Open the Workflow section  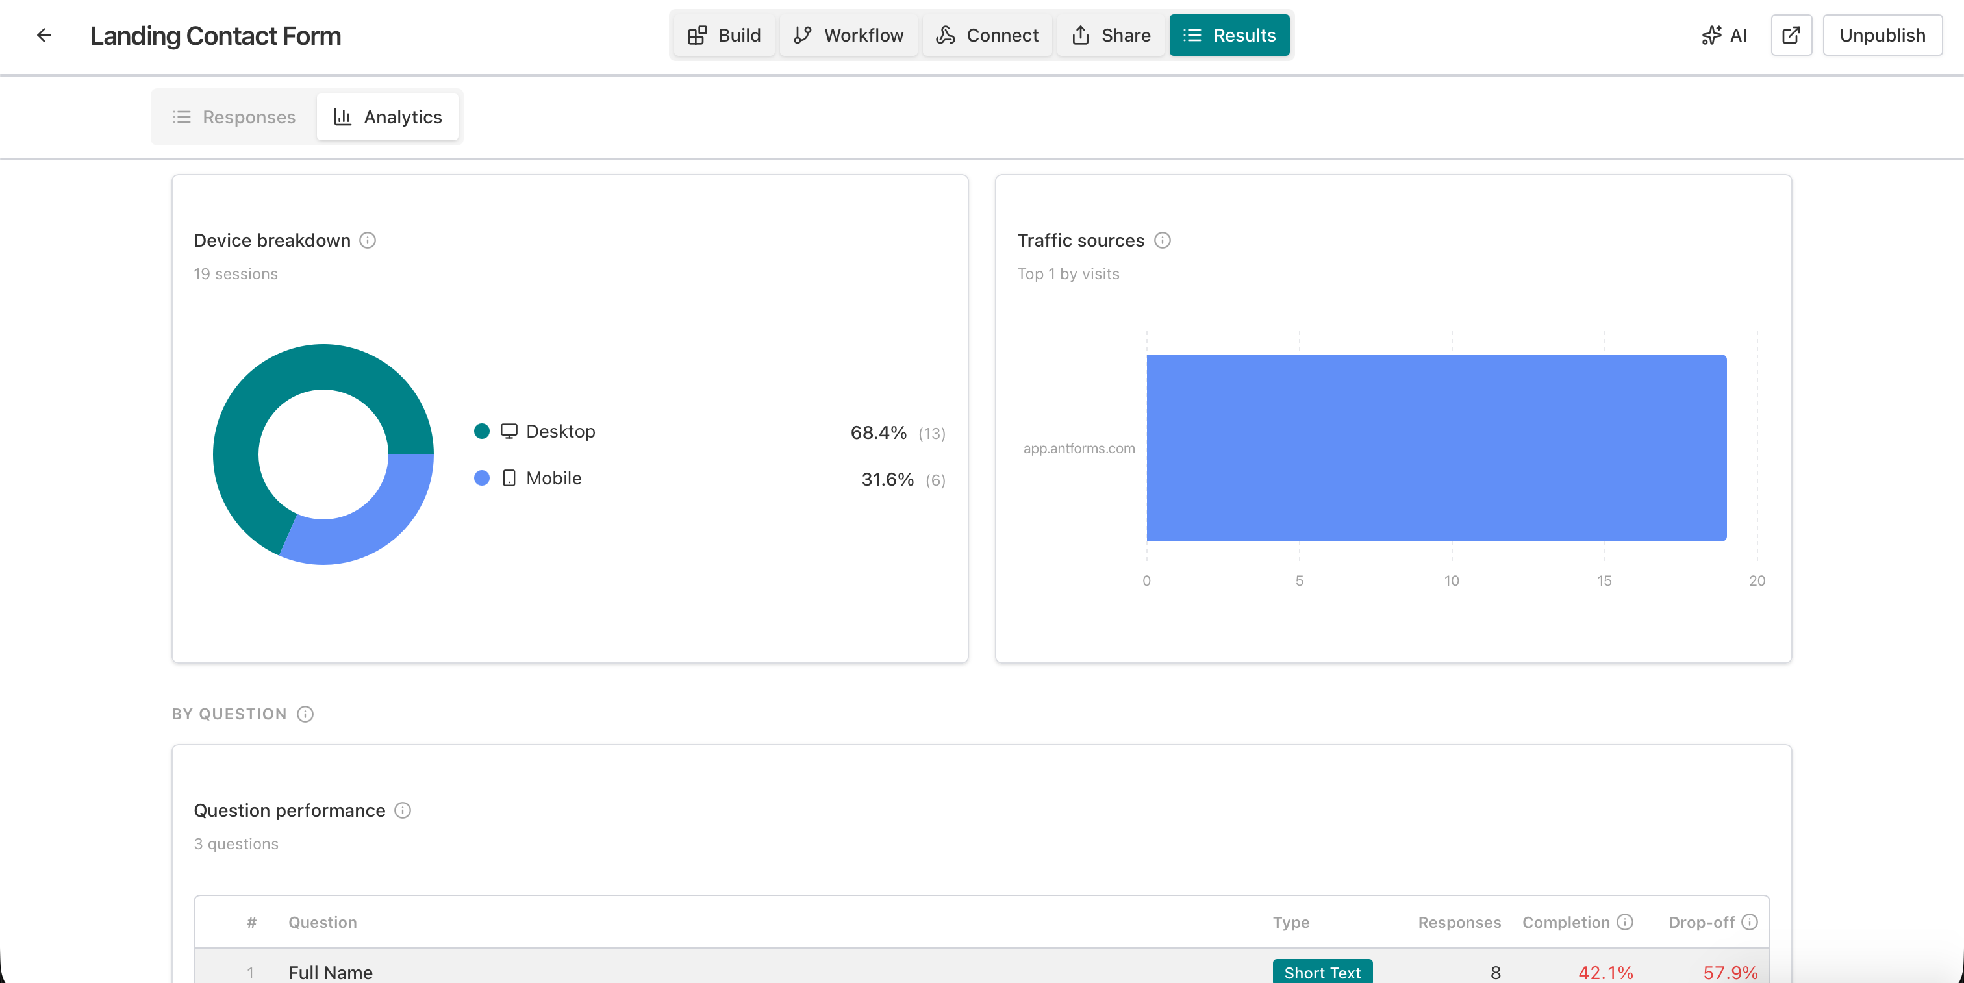tap(849, 35)
